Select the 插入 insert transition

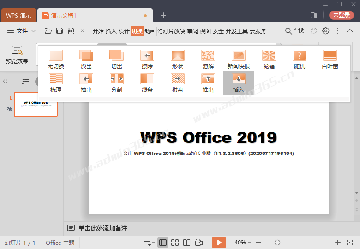[x=239, y=83]
